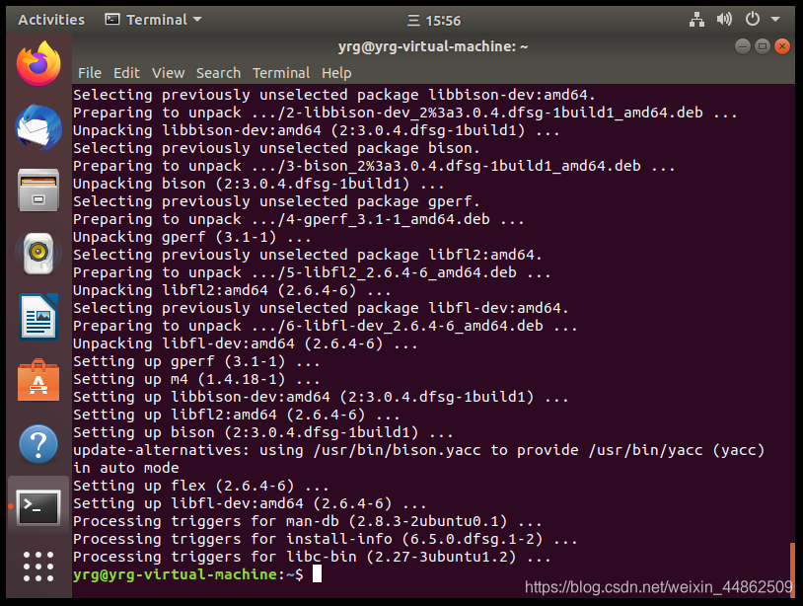Screen dimensions: 803x606
Task: Click the power icon in top bar
Action: pos(753,20)
